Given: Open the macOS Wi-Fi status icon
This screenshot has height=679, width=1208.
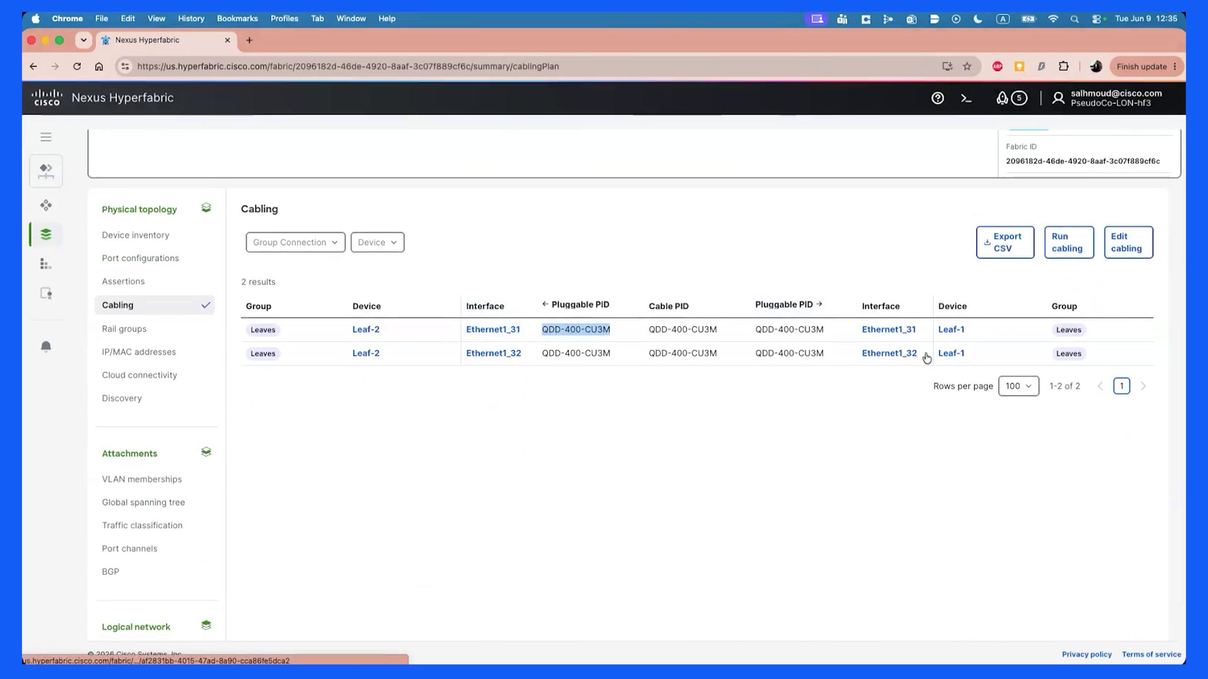Looking at the screenshot, I should (x=1053, y=19).
